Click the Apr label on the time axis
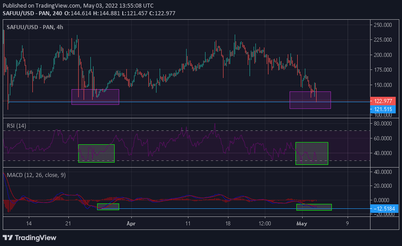The height and width of the screenshot is (246, 402). [x=131, y=223]
